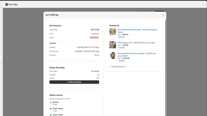Click the white polo product thumbnail

point(113,45)
